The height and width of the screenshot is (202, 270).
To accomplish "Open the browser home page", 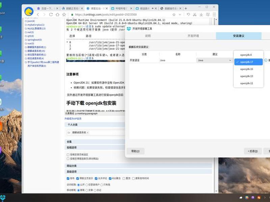I will pyautogui.click(x=57, y=14).
